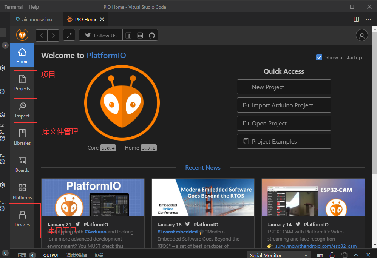Click the Lock Scrolling toggle in output panel
The height and width of the screenshot is (258, 377).
coord(331,255)
